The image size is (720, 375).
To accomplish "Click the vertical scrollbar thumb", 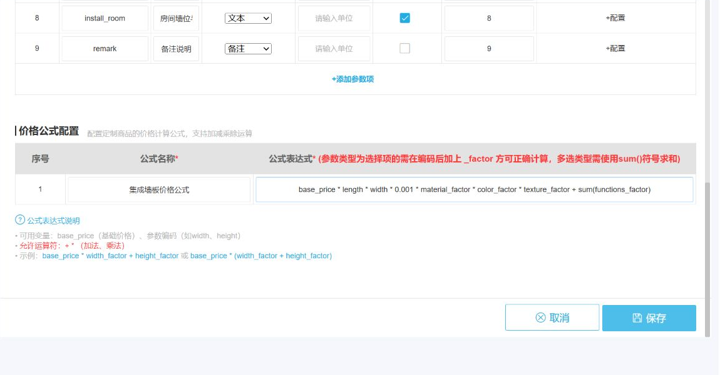I will click(707, 259).
